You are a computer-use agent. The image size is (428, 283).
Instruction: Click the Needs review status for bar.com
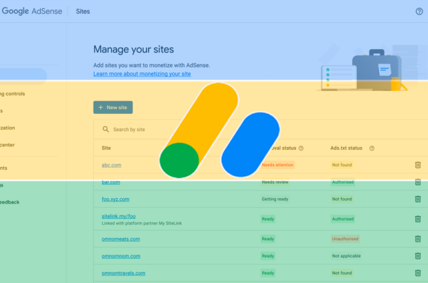point(275,182)
